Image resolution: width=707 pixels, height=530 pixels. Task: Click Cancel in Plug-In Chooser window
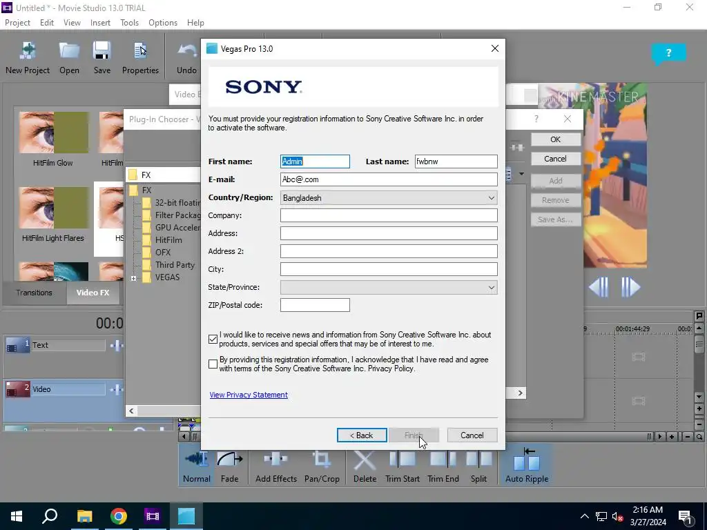point(556,159)
